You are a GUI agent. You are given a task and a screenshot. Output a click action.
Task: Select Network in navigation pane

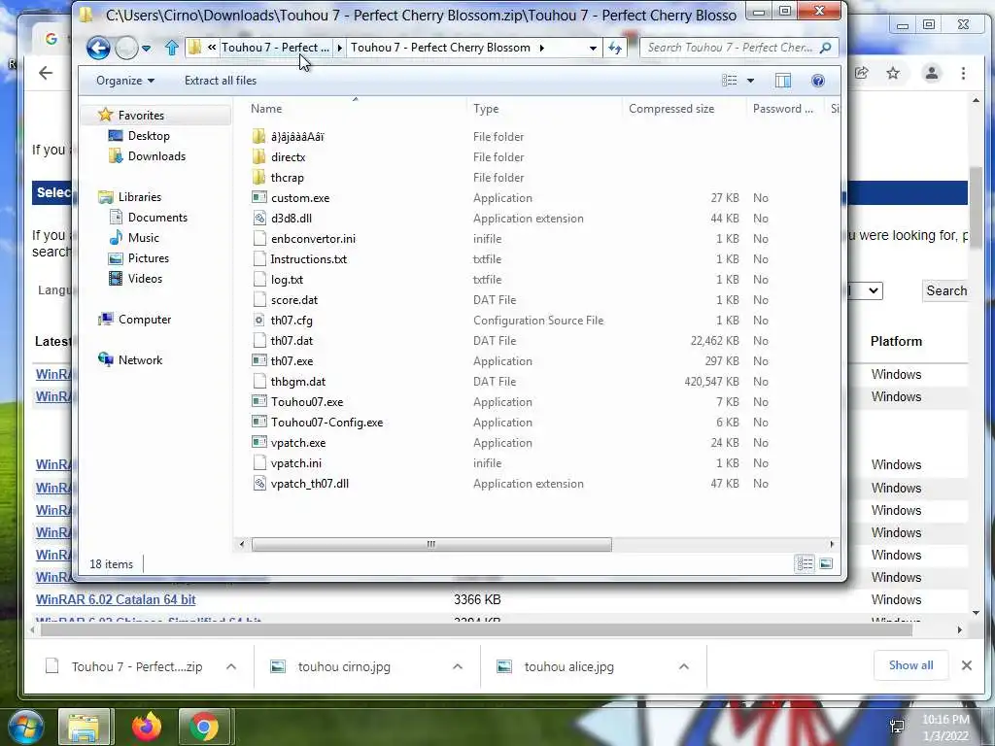[x=140, y=359]
